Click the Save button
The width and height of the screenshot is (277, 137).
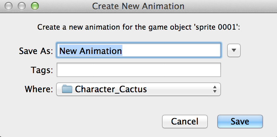[x=240, y=122]
